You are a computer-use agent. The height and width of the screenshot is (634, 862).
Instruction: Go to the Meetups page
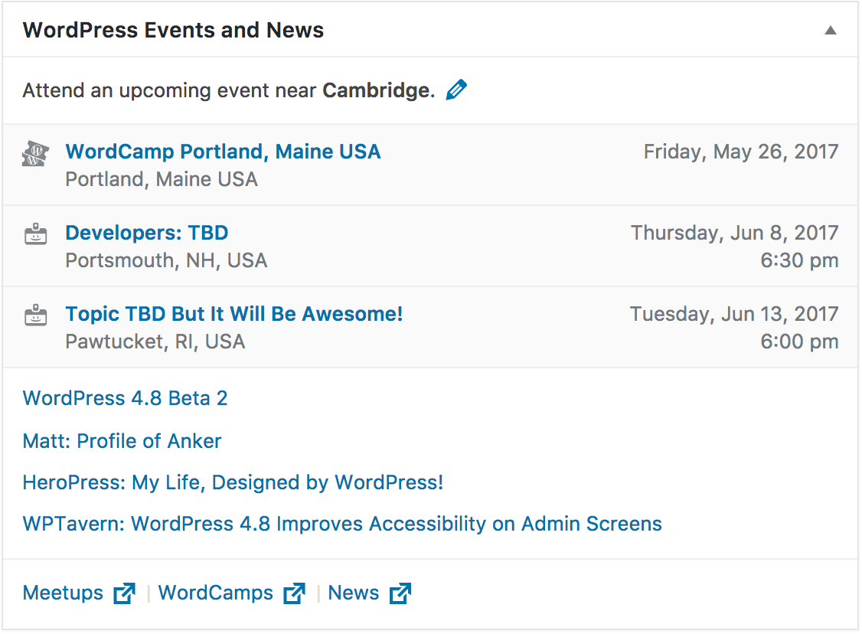[x=63, y=593]
